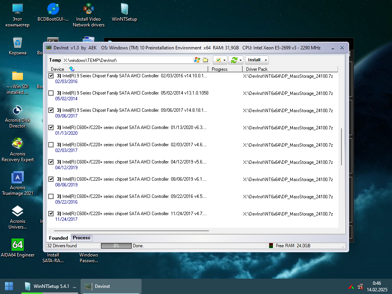This screenshot has width=392, height=294.
Task: Open dropdown arrow next to checkmark button
Action: pyautogui.click(x=224, y=60)
